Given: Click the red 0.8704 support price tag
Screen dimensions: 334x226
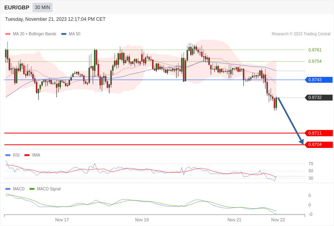Looking at the screenshot, I should (319, 144).
